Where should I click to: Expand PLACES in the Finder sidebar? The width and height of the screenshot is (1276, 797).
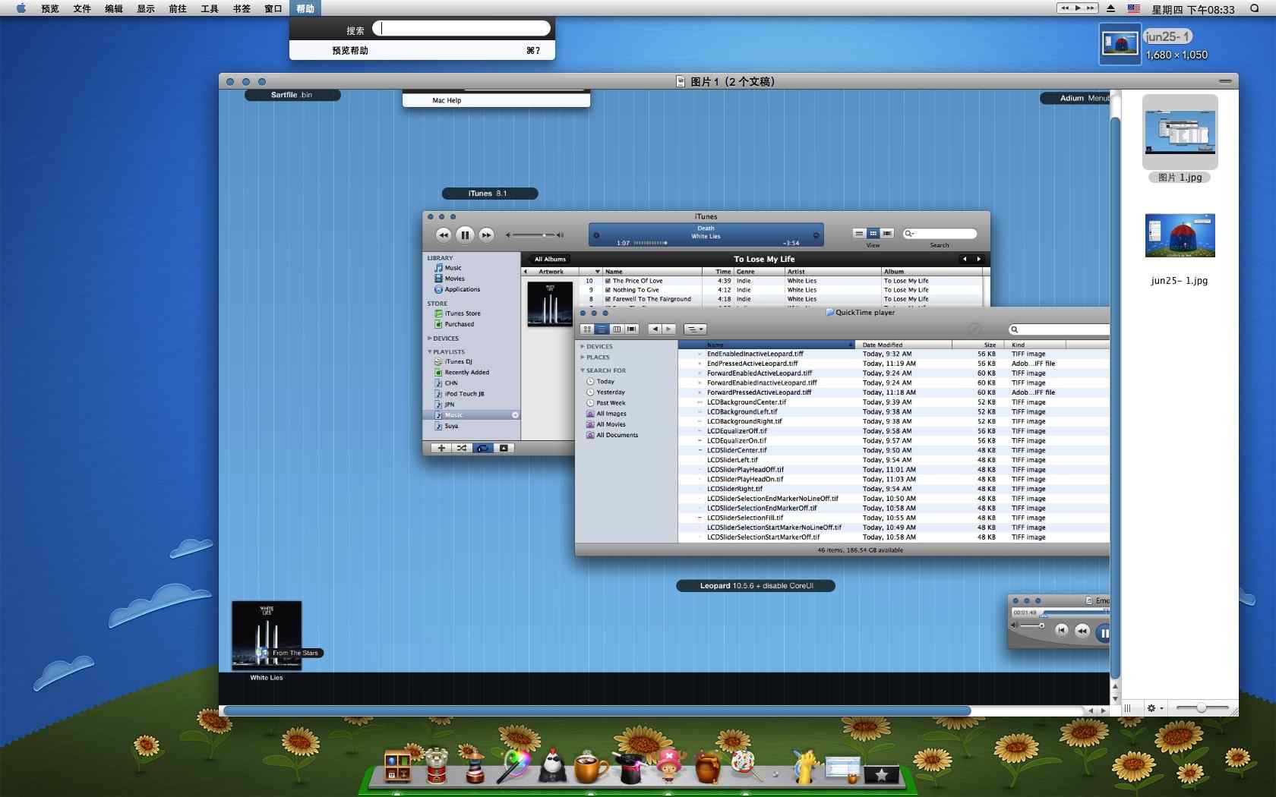point(583,358)
